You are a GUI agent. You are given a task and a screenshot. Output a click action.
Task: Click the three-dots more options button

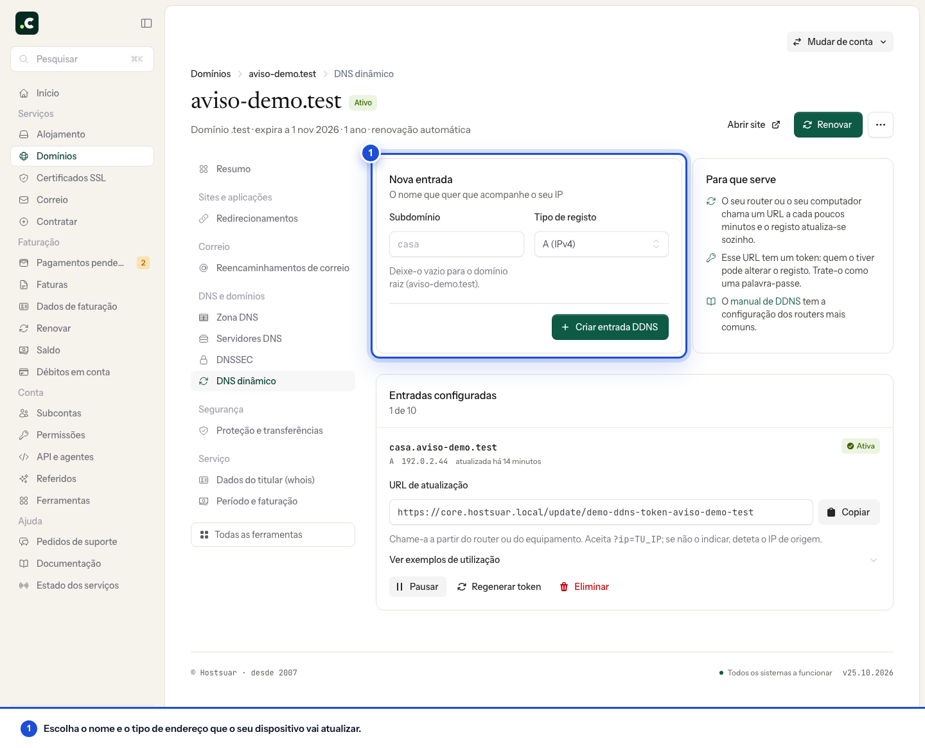point(881,125)
